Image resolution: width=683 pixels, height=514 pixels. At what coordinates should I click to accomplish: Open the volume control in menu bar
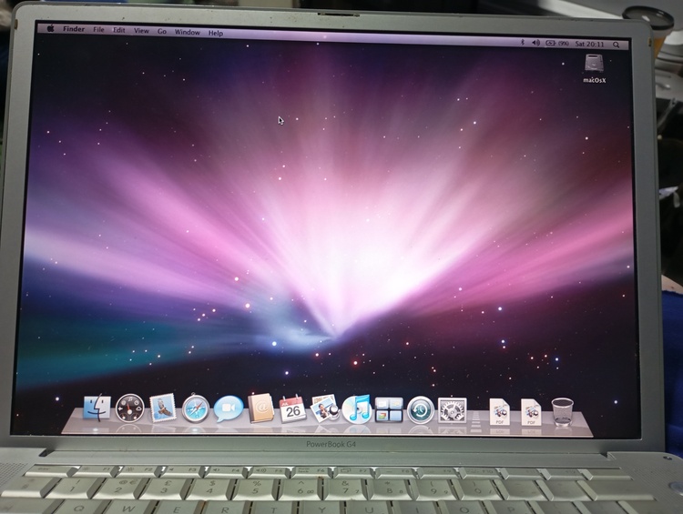[x=535, y=43]
